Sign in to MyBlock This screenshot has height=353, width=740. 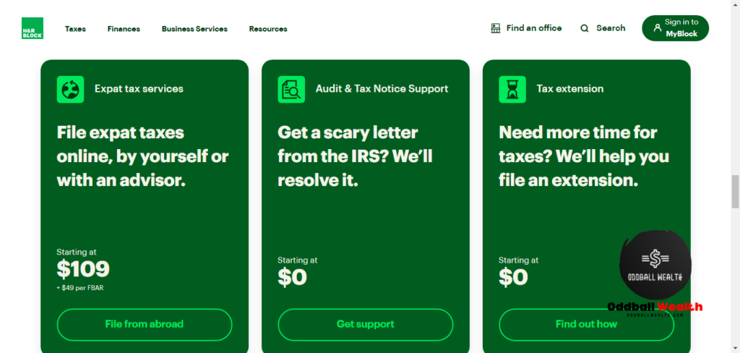[676, 28]
